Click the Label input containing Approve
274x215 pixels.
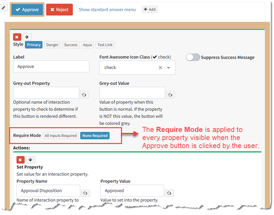[x=51, y=67]
